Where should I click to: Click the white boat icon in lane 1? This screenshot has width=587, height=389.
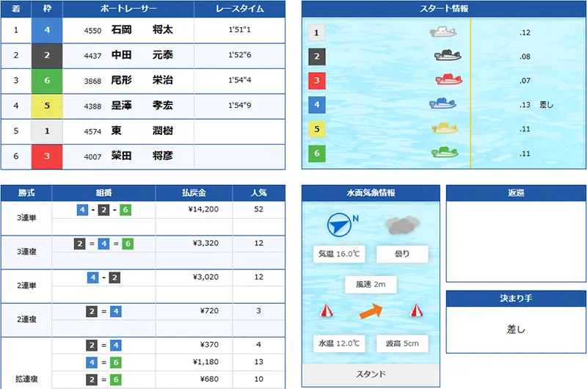pyautogui.click(x=443, y=32)
